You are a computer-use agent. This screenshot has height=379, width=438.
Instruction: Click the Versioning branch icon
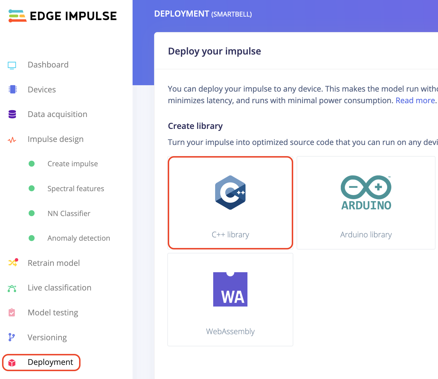pos(12,337)
